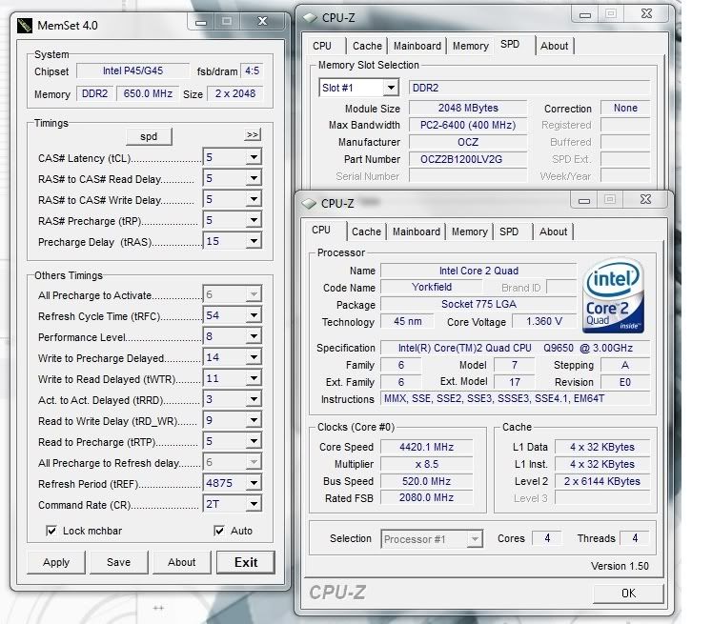The image size is (712, 624).
Task: Click the Save button in MemSet
Action: (118, 563)
